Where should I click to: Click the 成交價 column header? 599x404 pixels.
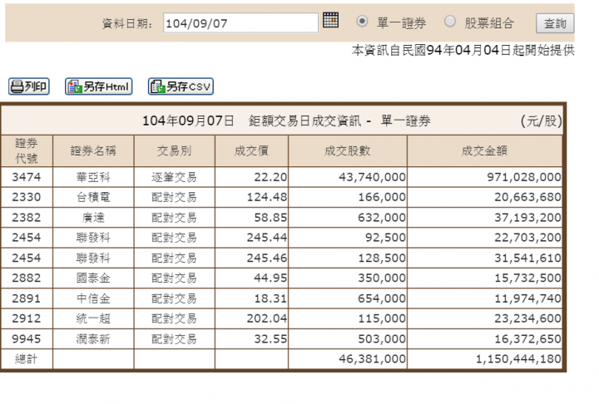(251, 150)
